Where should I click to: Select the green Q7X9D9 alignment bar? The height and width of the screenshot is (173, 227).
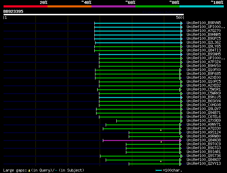[148, 121]
